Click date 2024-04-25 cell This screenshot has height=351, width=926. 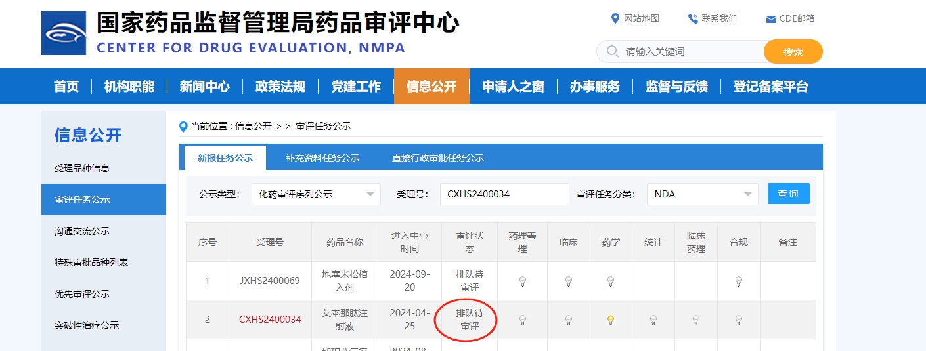point(409,320)
